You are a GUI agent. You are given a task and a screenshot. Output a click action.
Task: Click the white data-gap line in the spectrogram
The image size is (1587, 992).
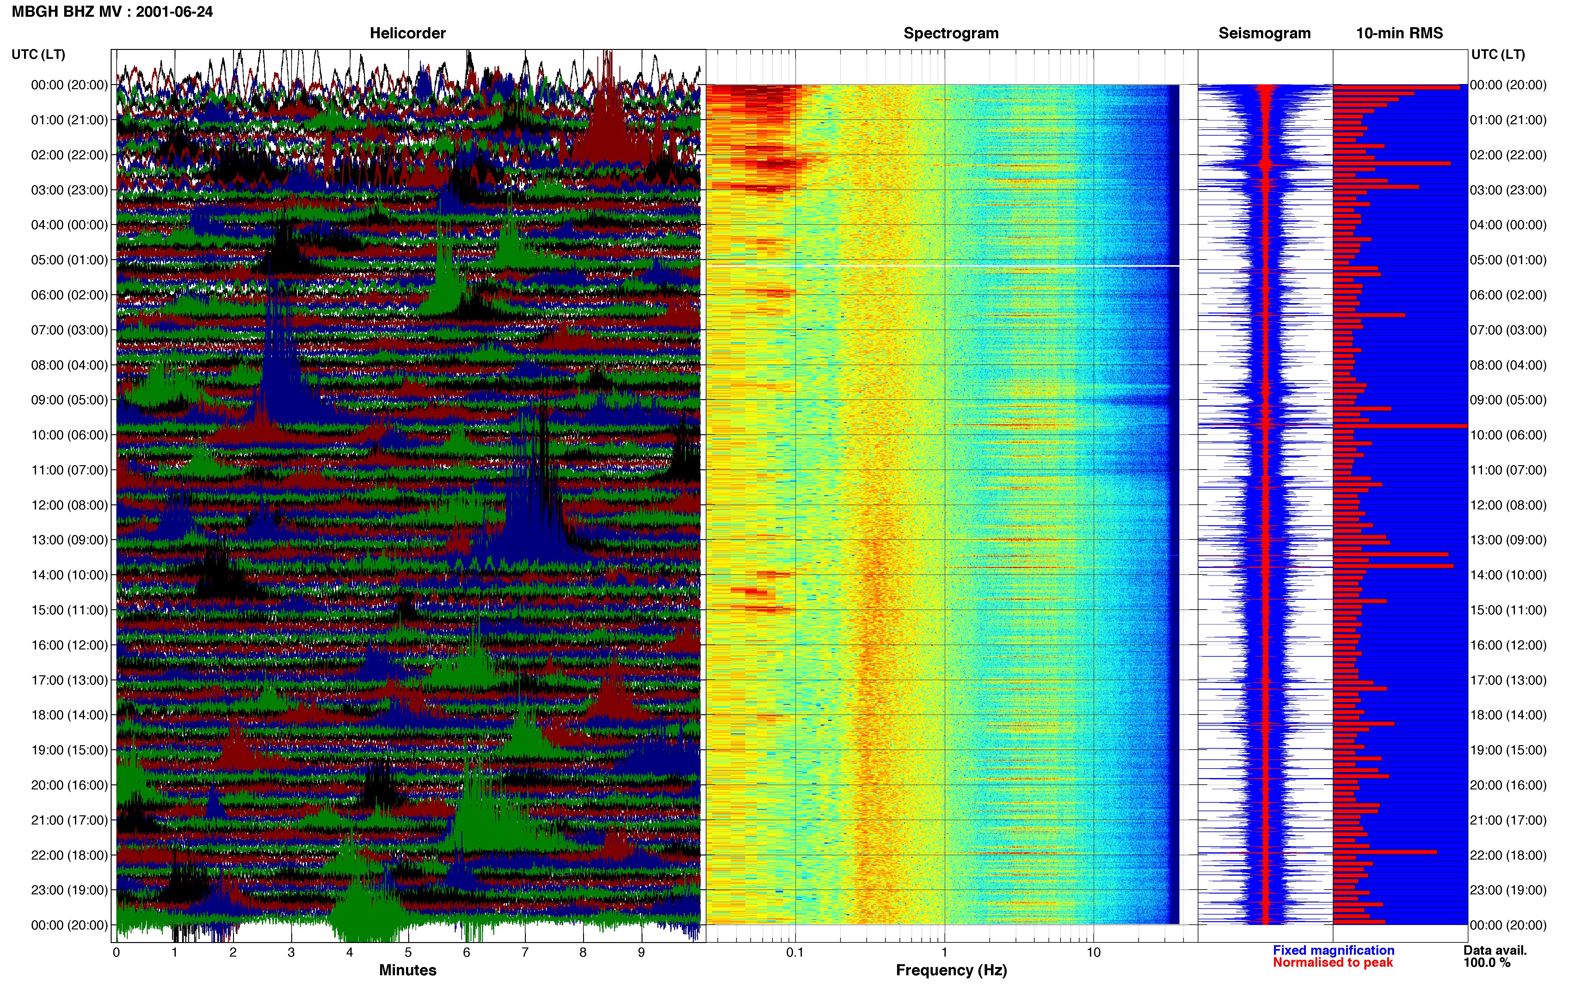click(943, 266)
